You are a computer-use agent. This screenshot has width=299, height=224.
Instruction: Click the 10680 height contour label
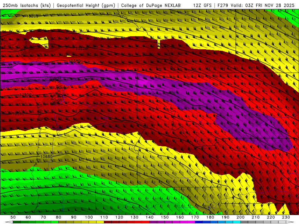(46, 156)
